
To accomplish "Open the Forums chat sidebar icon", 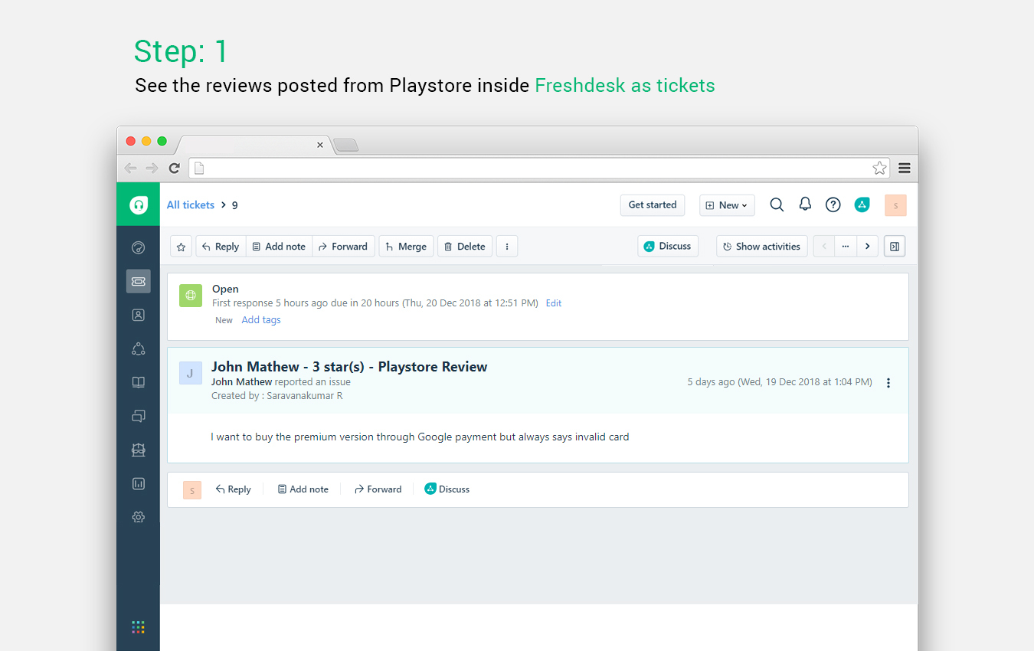I will point(138,416).
